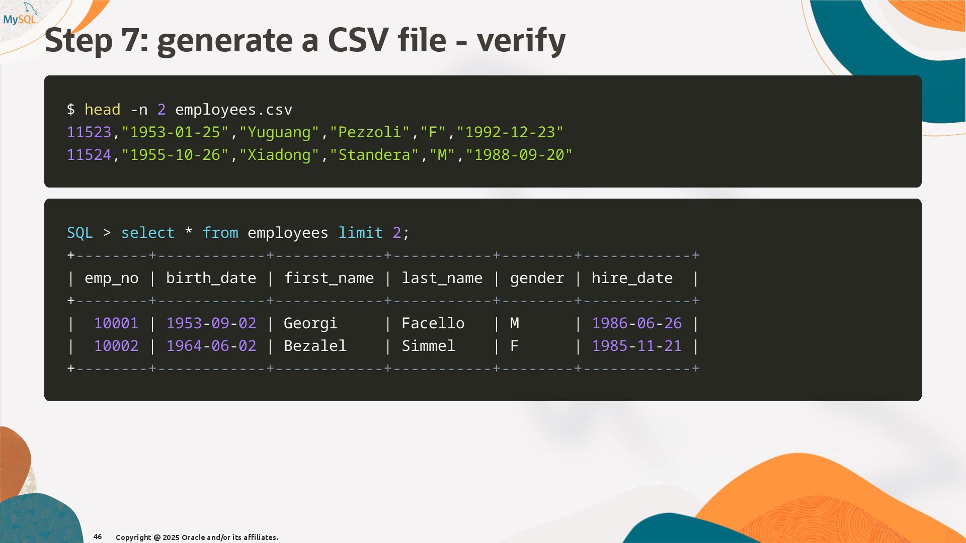This screenshot has height=543, width=966.
Task: Click the first CSV employee number 11523
Action: tap(89, 132)
